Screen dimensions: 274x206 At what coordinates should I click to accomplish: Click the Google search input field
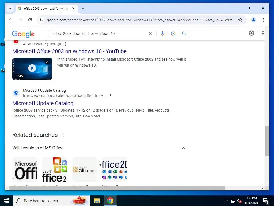[100, 34]
